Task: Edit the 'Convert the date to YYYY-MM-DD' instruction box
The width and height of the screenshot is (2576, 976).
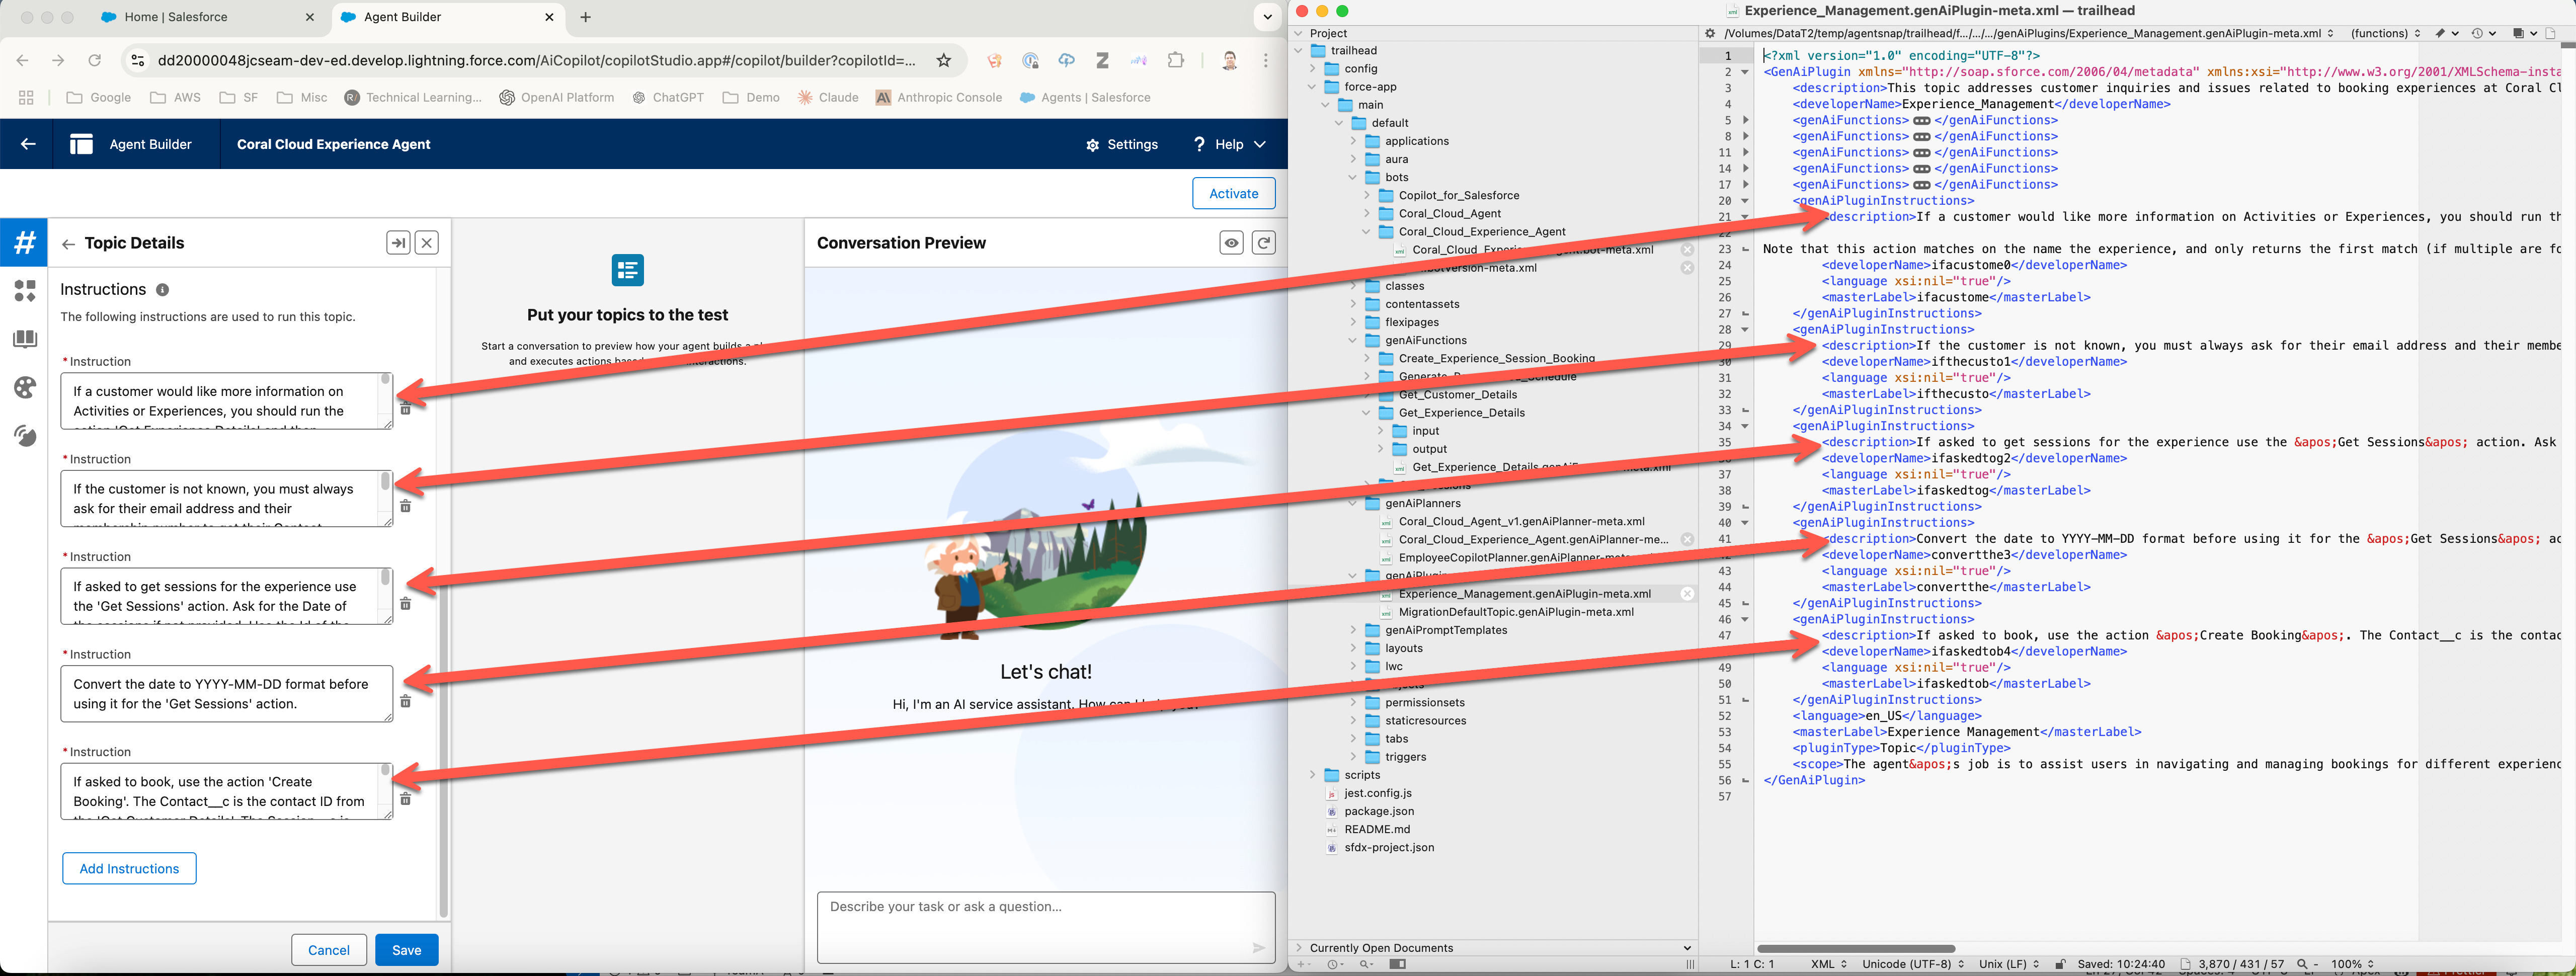Action: 227,694
